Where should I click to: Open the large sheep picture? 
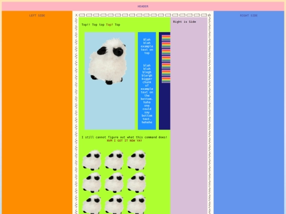pos(108,61)
